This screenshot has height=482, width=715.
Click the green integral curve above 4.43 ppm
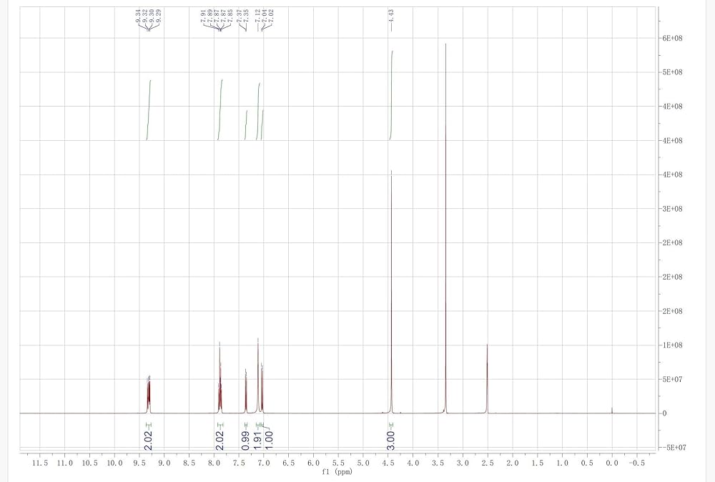point(392,93)
